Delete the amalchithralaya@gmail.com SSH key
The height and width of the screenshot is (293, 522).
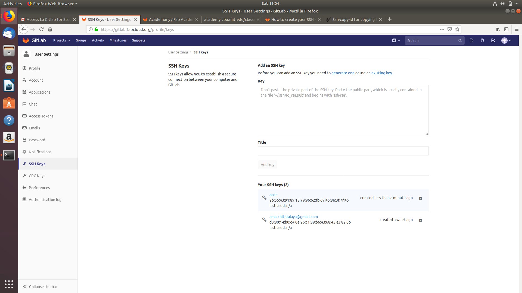(x=420, y=220)
